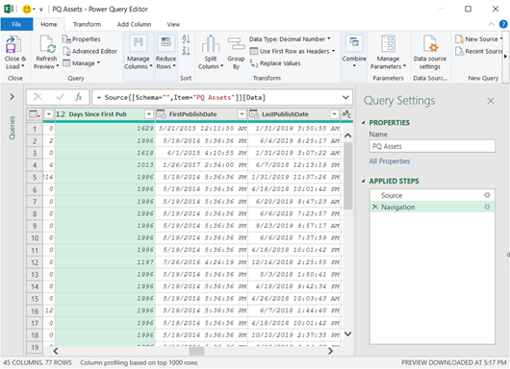The height and width of the screenshot is (369, 510).
Task: Open the All Properties link
Action: tap(390, 161)
